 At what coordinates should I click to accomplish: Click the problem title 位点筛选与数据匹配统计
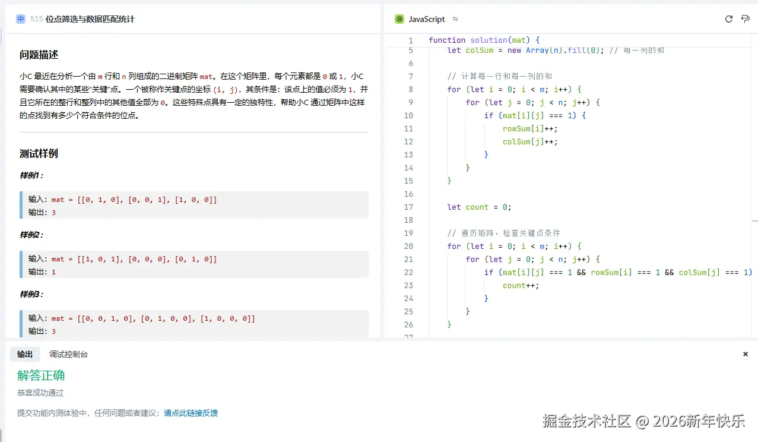(x=90, y=19)
